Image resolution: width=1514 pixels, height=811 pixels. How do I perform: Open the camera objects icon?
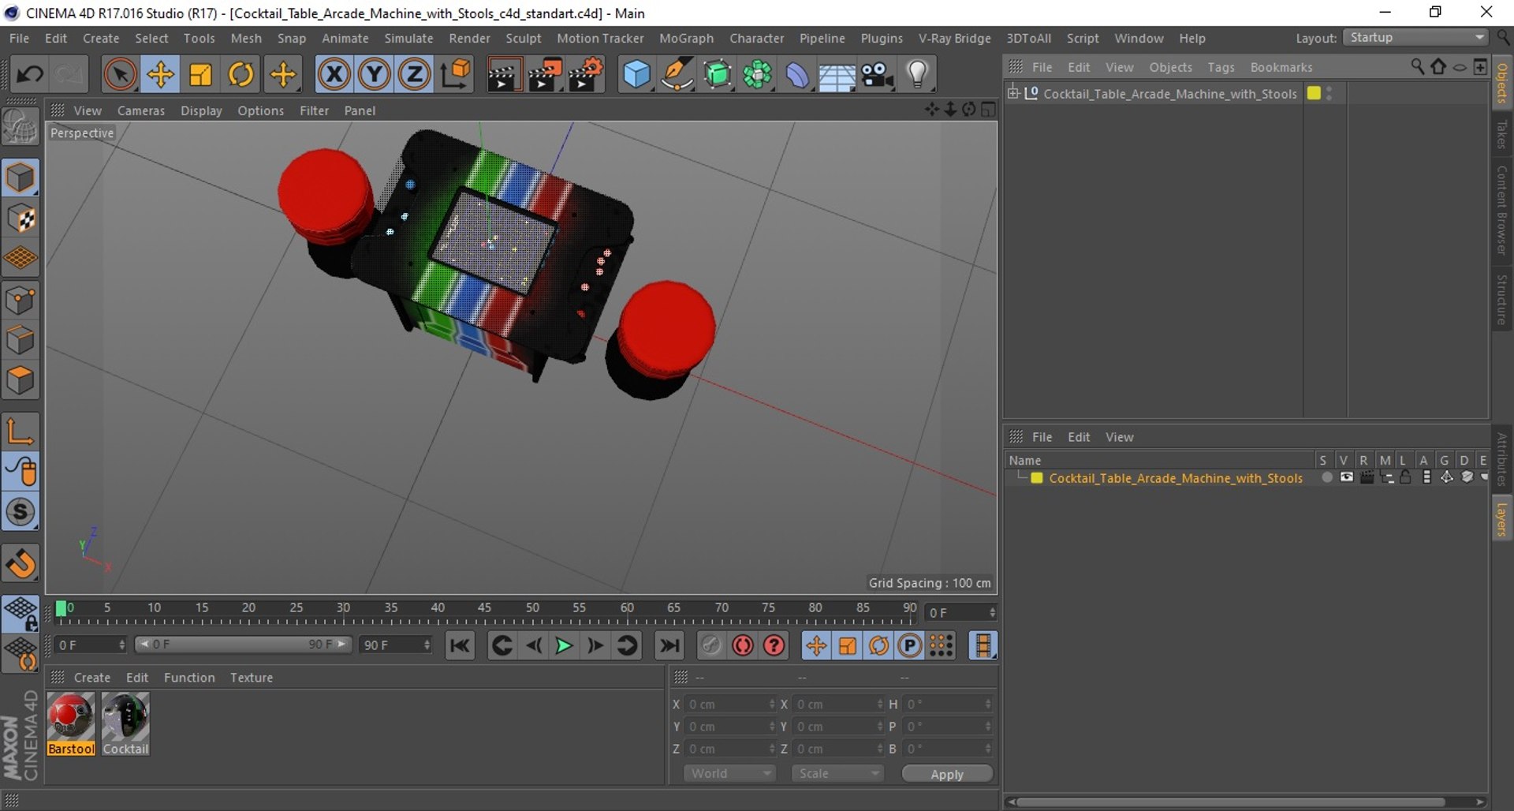coord(877,75)
